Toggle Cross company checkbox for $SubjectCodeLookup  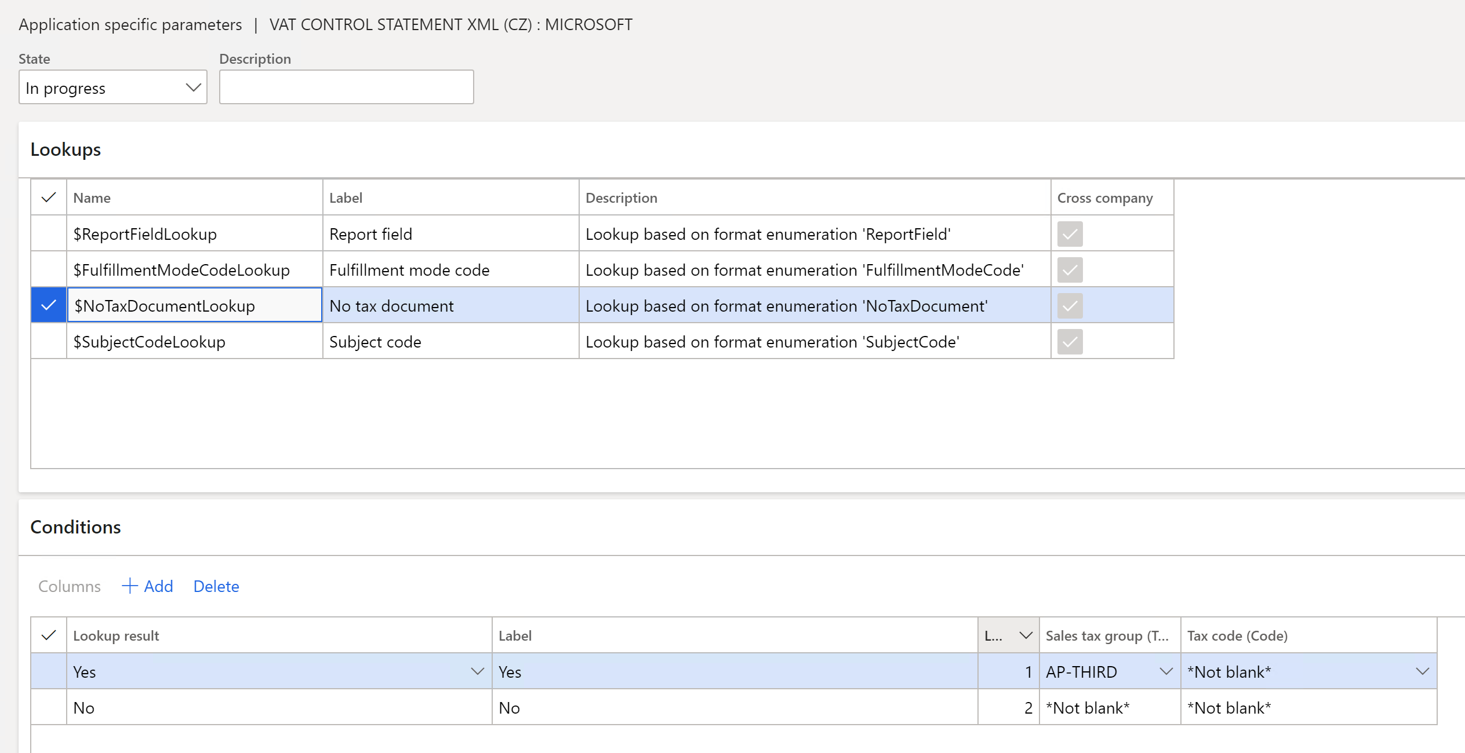[1070, 342]
